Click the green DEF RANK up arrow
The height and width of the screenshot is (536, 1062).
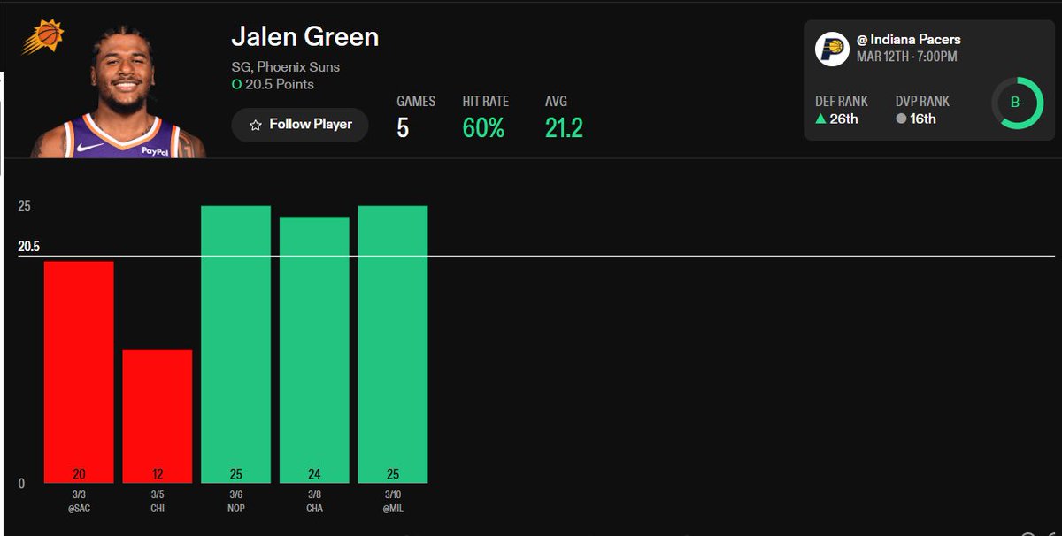coord(820,119)
